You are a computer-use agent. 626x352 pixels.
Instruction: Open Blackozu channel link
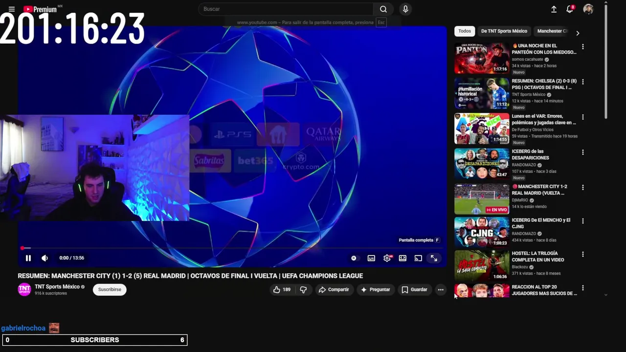pos(520,267)
